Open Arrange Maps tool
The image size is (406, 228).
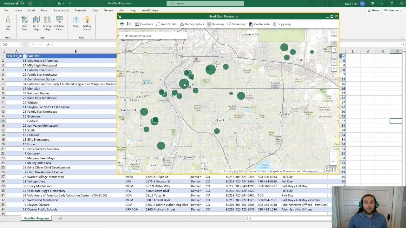pos(48,24)
